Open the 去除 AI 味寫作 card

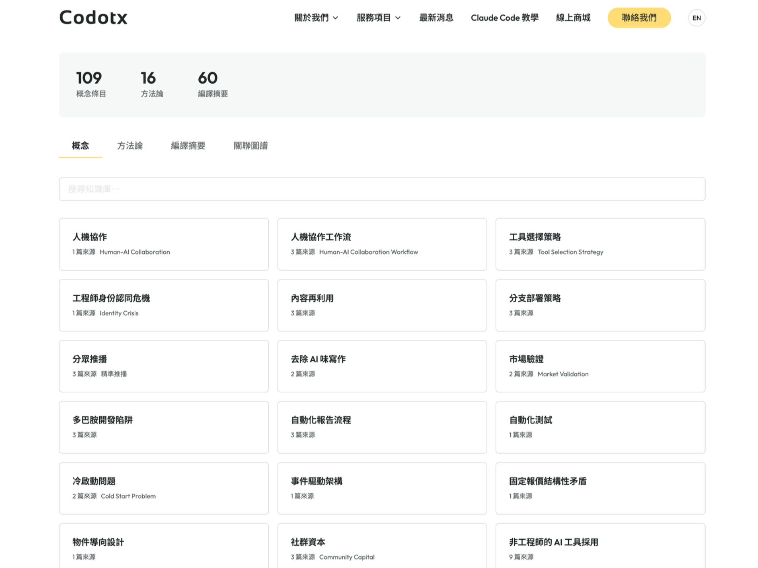(382, 366)
